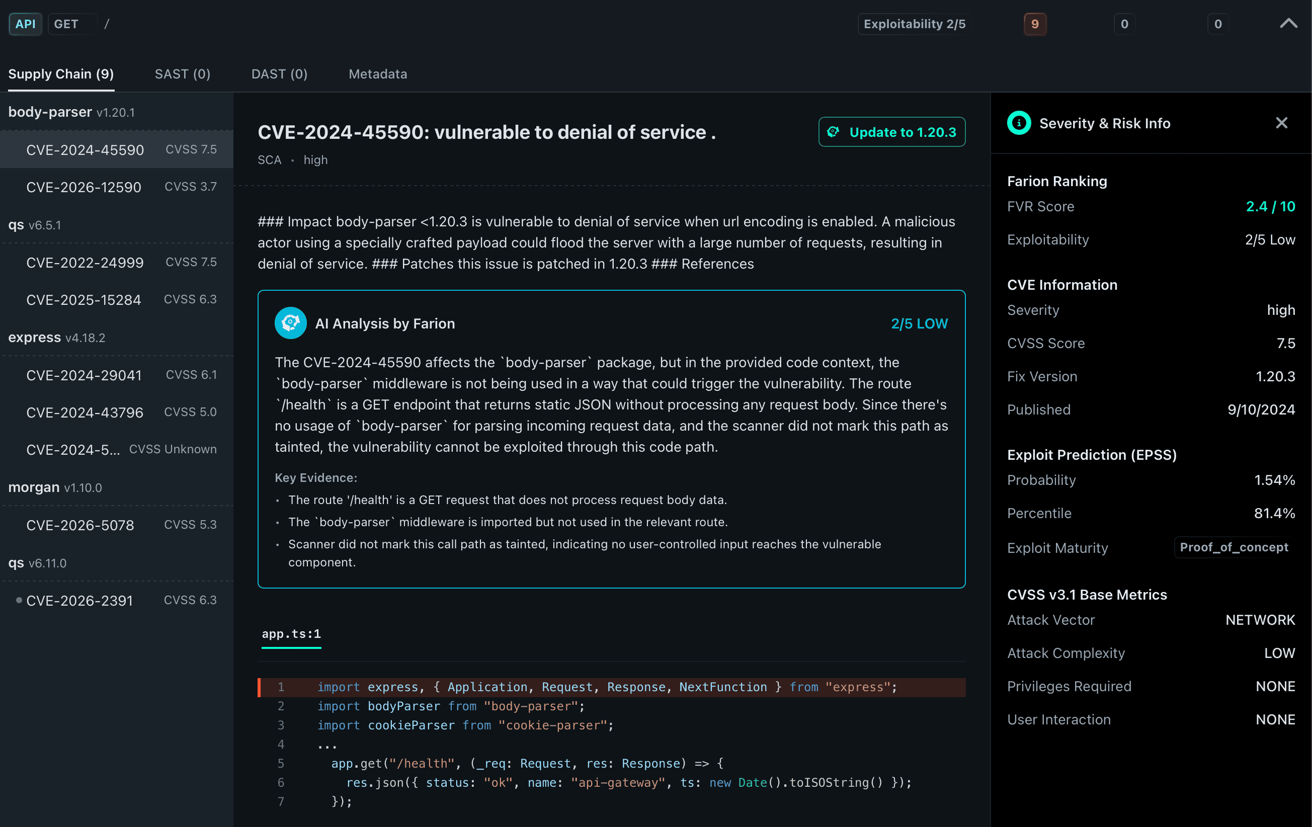Click the morgan v1.10.0 package header

coord(117,487)
